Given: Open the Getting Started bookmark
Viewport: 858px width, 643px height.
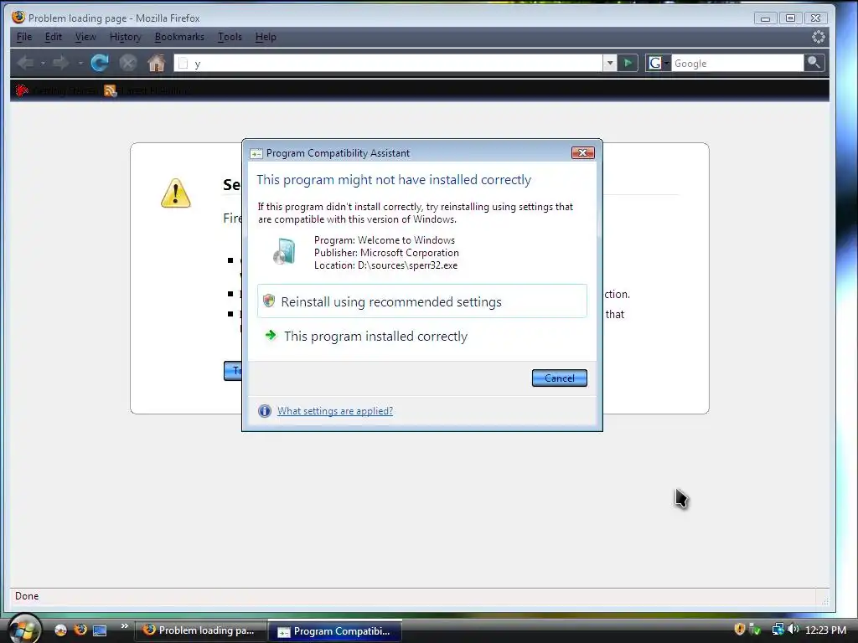Looking at the screenshot, I should 58,90.
